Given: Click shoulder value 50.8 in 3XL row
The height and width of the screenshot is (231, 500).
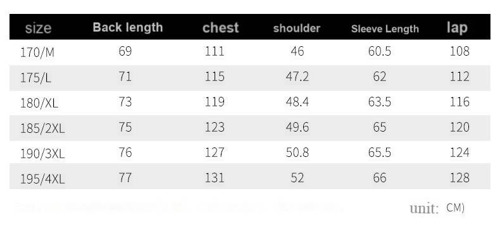Looking at the screenshot, I should (x=297, y=153).
